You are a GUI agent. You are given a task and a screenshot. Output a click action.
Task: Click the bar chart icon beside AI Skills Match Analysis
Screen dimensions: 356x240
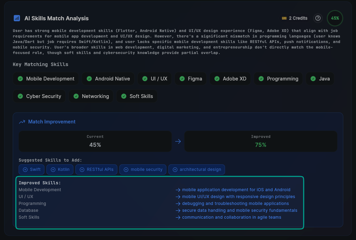pyautogui.click(x=17, y=18)
